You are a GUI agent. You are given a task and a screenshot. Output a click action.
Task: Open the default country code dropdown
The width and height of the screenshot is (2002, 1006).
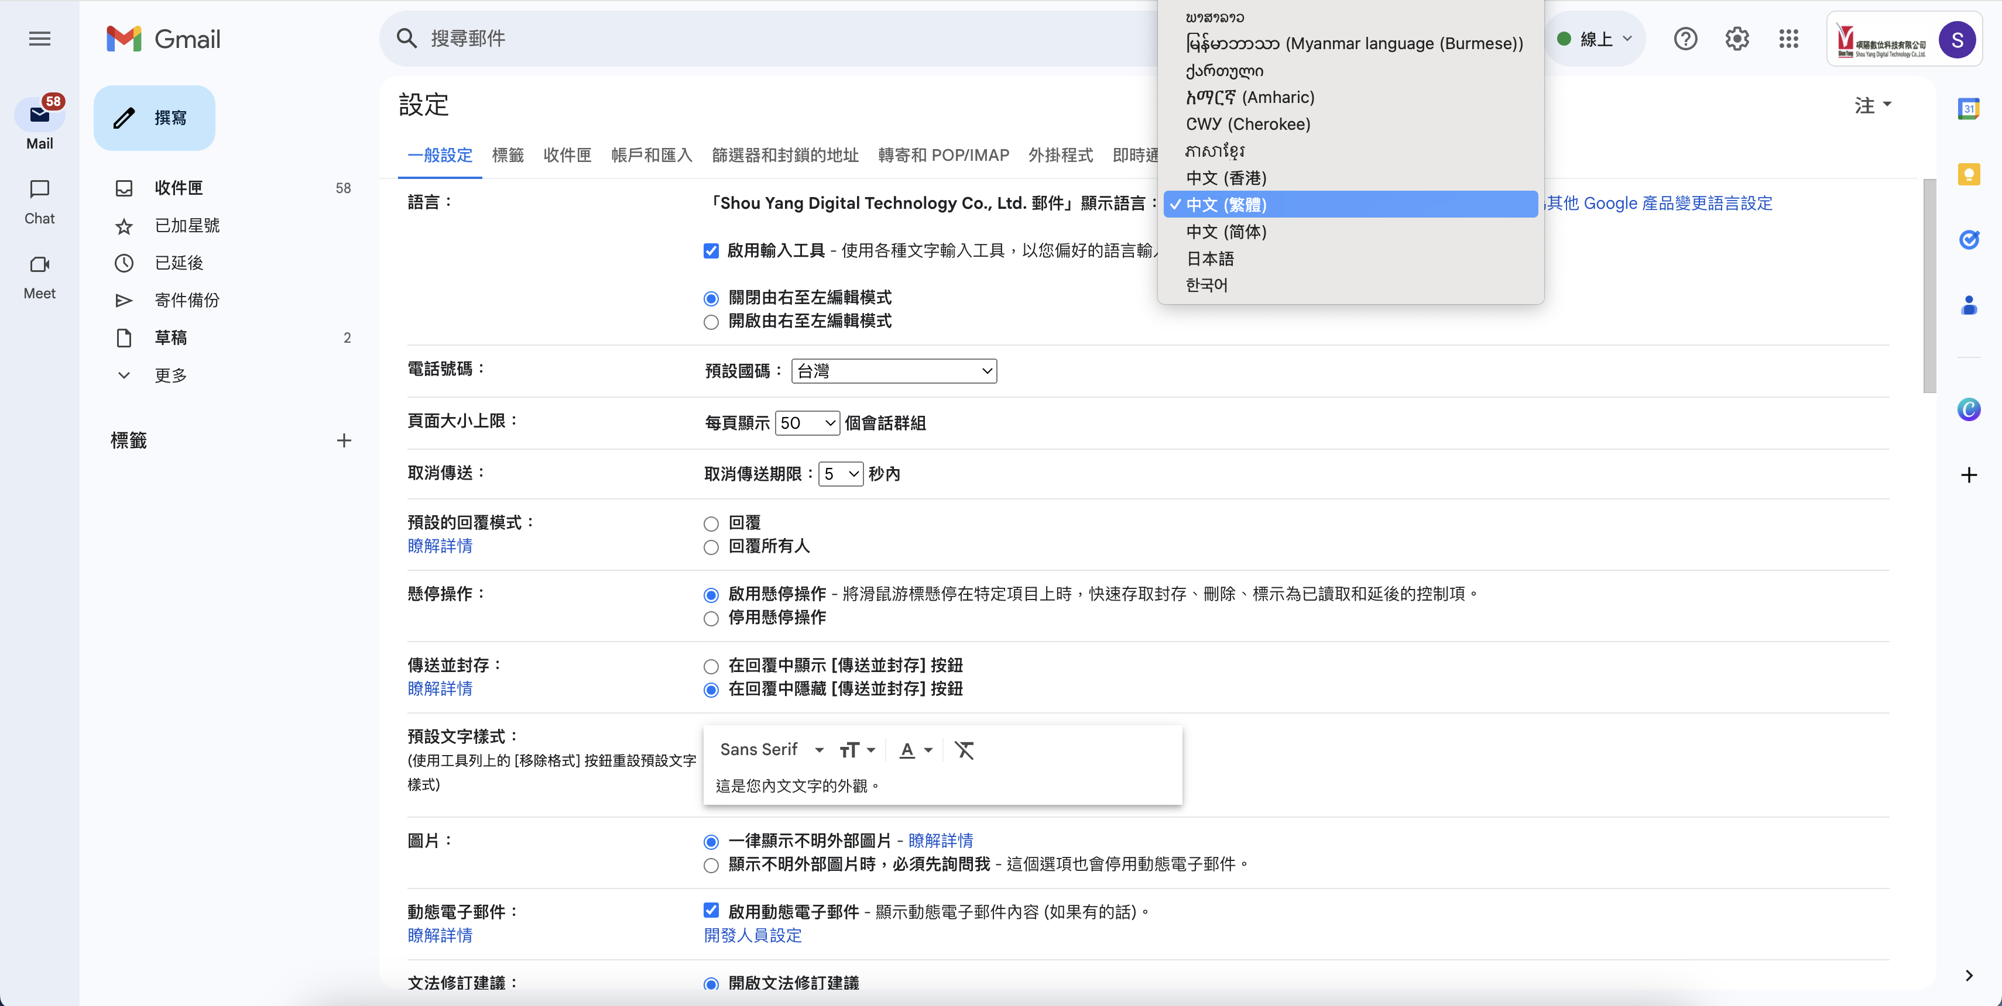[x=894, y=371]
